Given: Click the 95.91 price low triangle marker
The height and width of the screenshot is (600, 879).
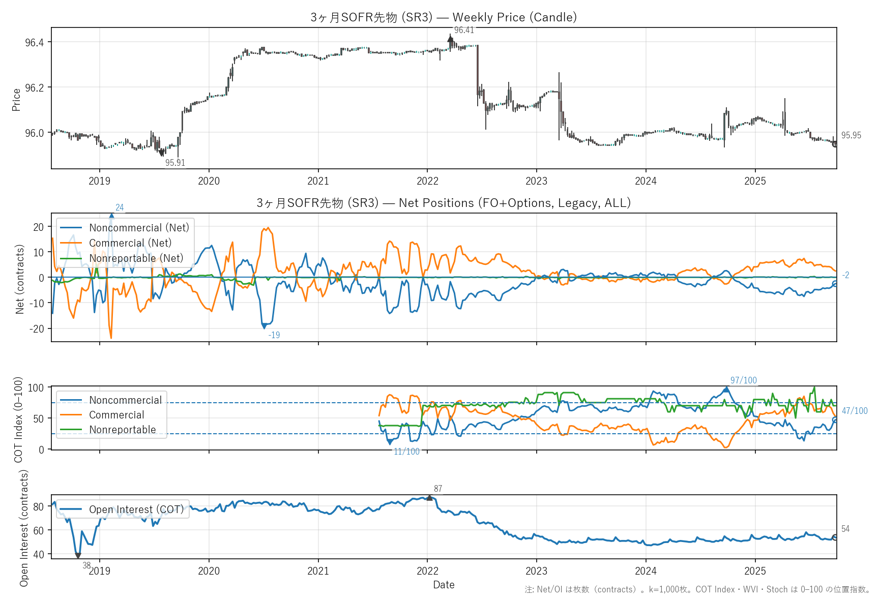Looking at the screenshot, I should click(x=162, y=153).
